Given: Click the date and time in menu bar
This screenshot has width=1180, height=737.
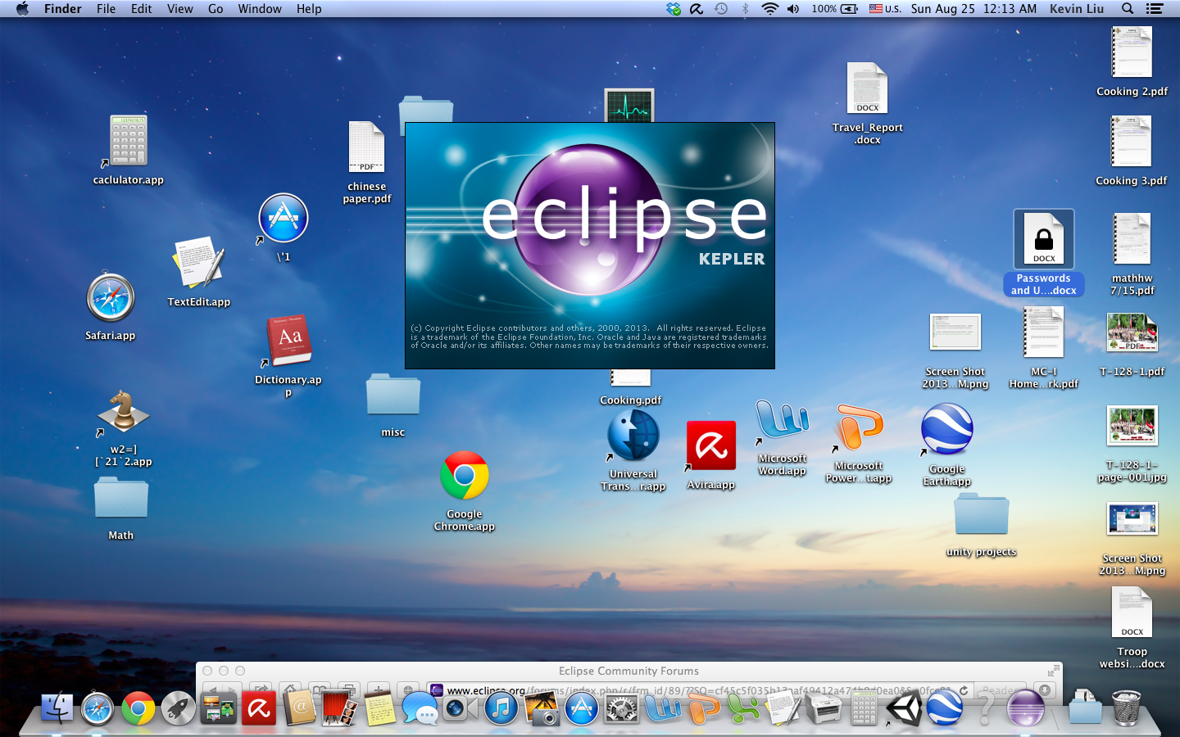Looking at the screenshot, I should click(973, 9).
